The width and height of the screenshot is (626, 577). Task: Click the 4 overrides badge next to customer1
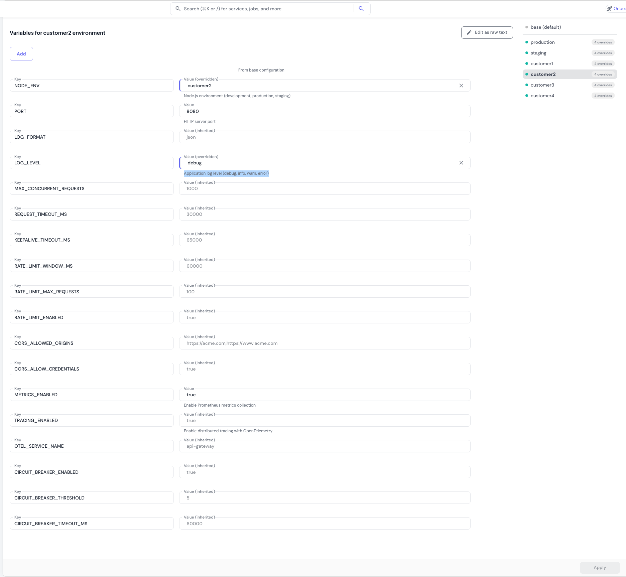(603, 63)
